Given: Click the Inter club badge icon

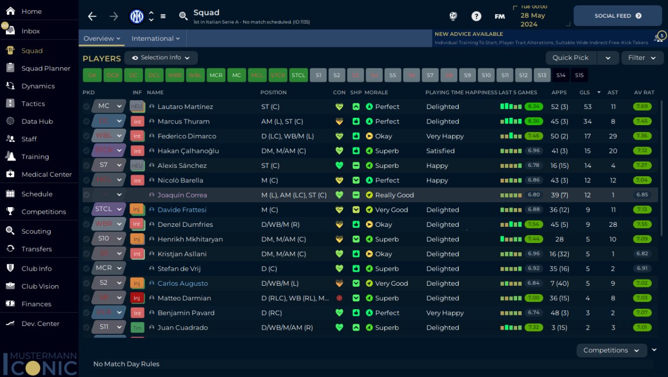Looking at the screenshot, I should coord(137,16).
